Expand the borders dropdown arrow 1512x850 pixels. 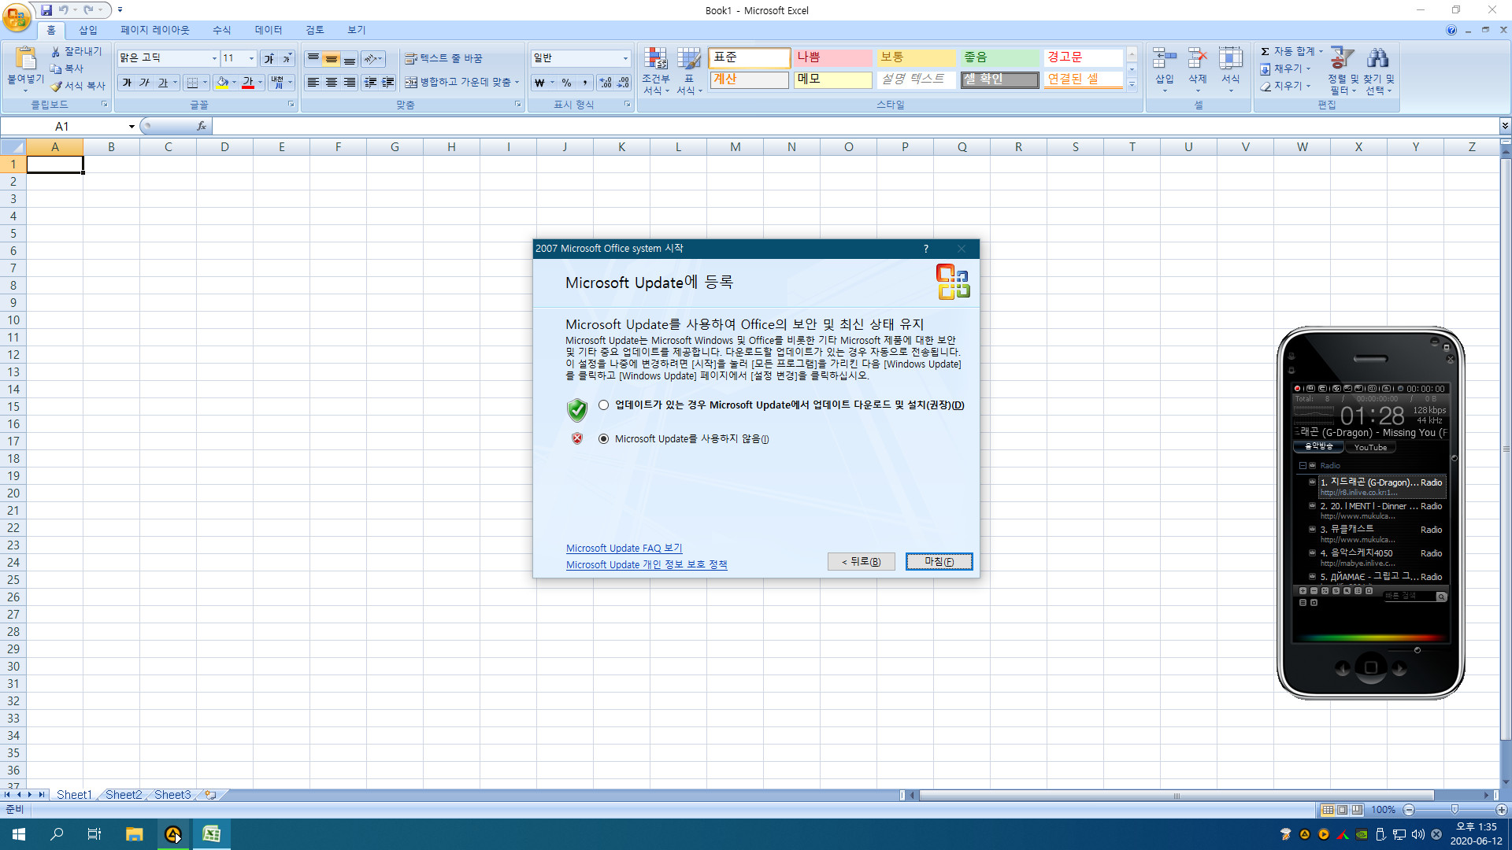(205, 83)
